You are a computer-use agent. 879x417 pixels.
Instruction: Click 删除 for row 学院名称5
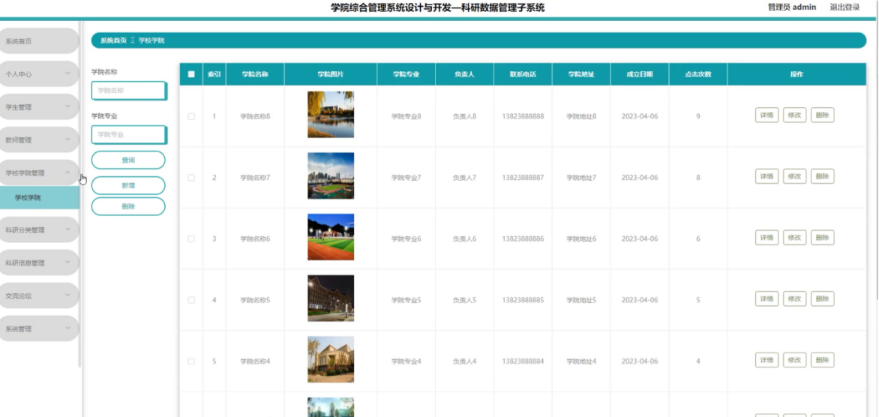pyautogui.click(x=823, y=298)
